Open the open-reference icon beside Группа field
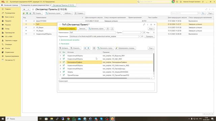 click(x=144, y=33)
